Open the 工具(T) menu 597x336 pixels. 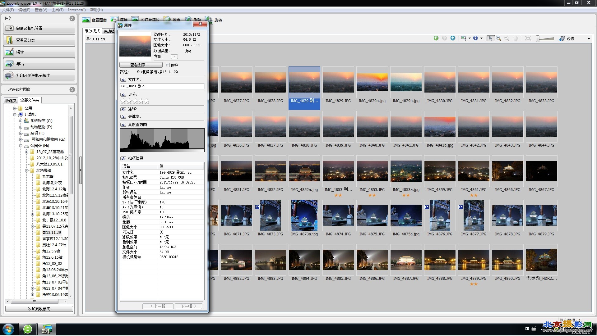[x=58, y=10]
